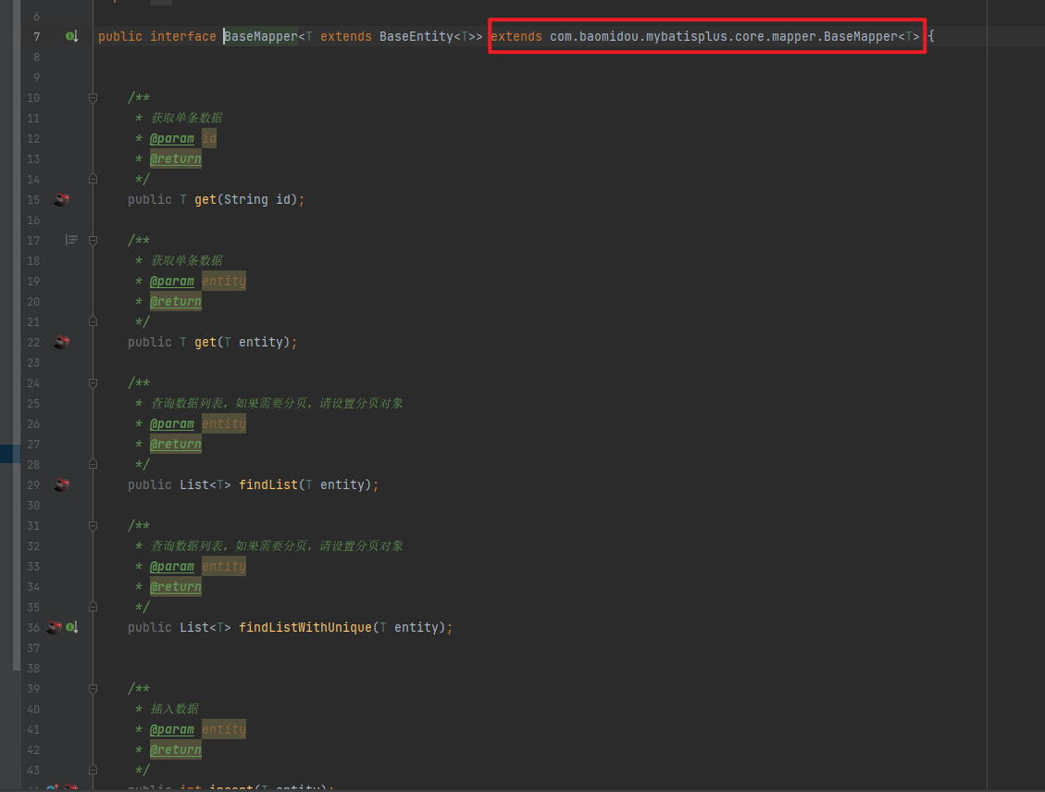Collapse the Javadoc comment starting on line 10
Image resolution: width=1045 pixels, height=792 pixels.
tap(93, 97)
